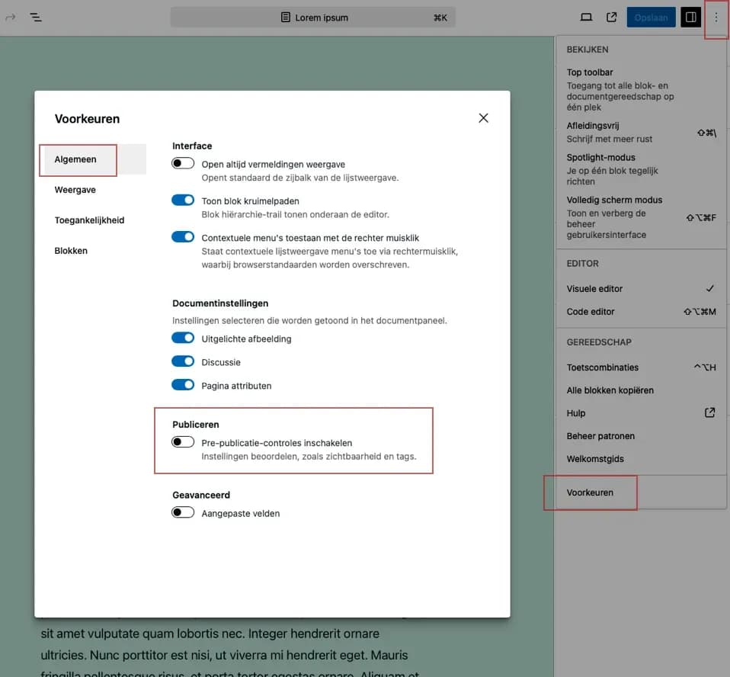Click the checkmark next to Visuele editor
Viewport: 730px width, 677px height.
click(709, 288)
